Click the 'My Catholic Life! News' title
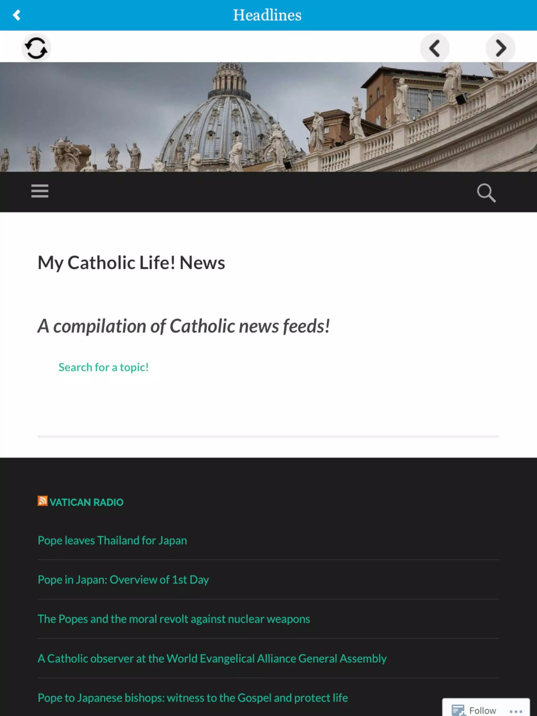 pos(131,263)
